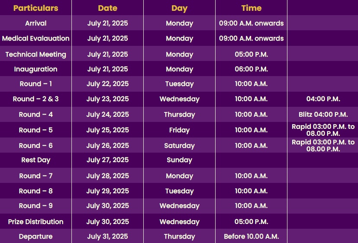The height and width of the screenshot is (243, 358).
Task: Click the Rapid time in Round 5 row
Action: tap(323, 130)
